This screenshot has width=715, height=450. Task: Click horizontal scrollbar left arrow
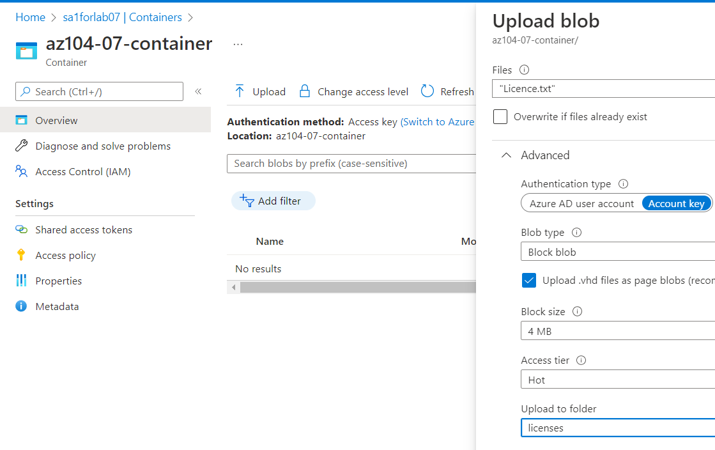[233, 287]
